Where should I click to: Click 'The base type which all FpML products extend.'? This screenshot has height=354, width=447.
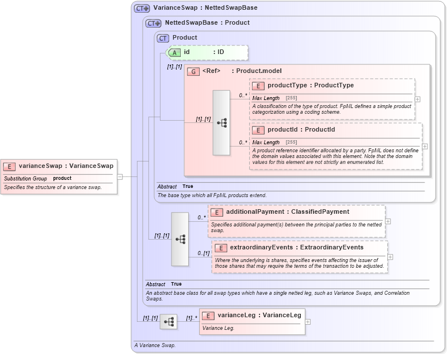[x=212, y=195]
